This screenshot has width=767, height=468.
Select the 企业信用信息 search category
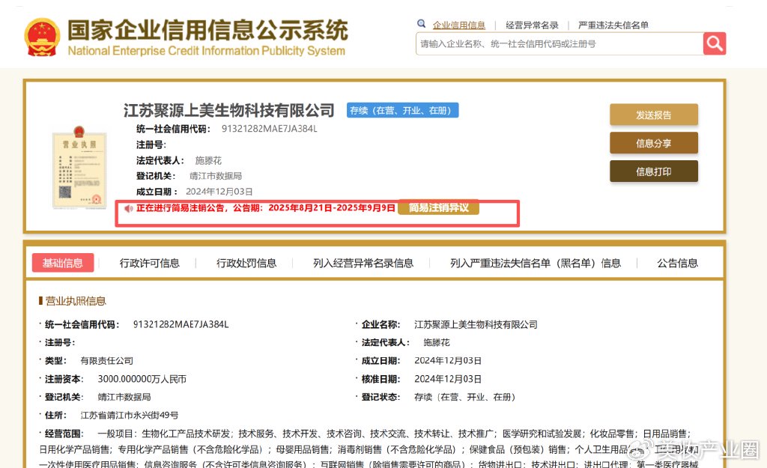click(459, 25)
